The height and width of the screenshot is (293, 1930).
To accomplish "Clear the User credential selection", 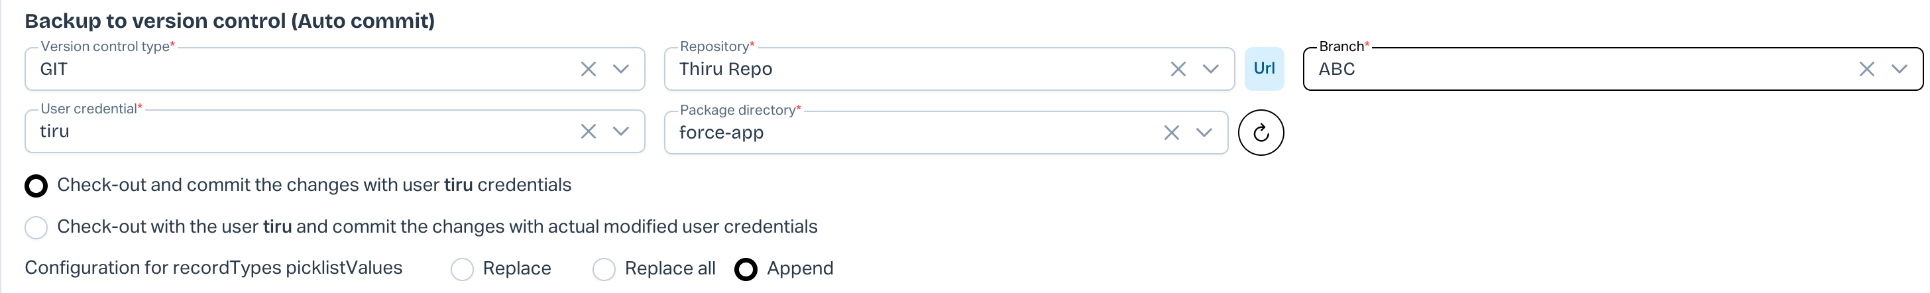I will click(588, 132).
